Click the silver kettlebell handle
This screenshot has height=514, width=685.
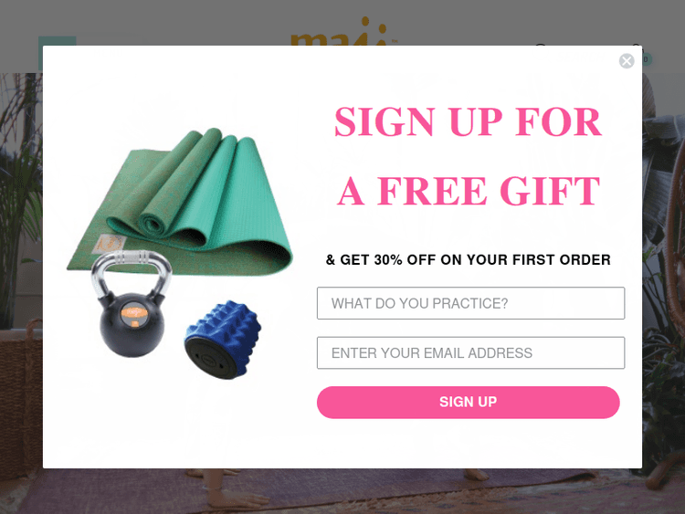131,268
